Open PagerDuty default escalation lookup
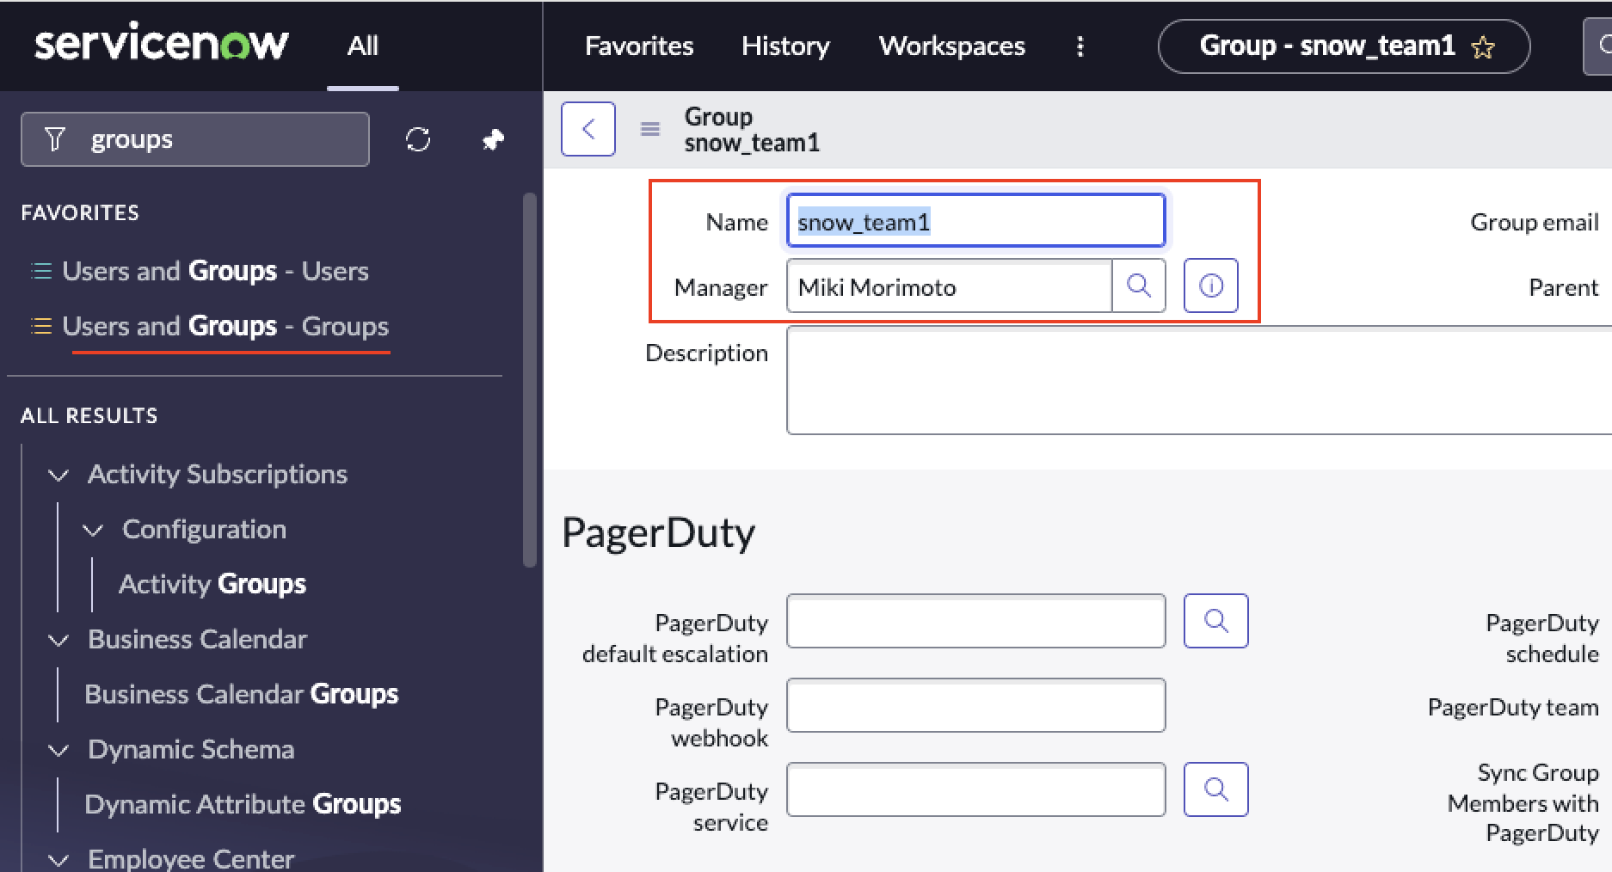 click(x=1215, y=620)
